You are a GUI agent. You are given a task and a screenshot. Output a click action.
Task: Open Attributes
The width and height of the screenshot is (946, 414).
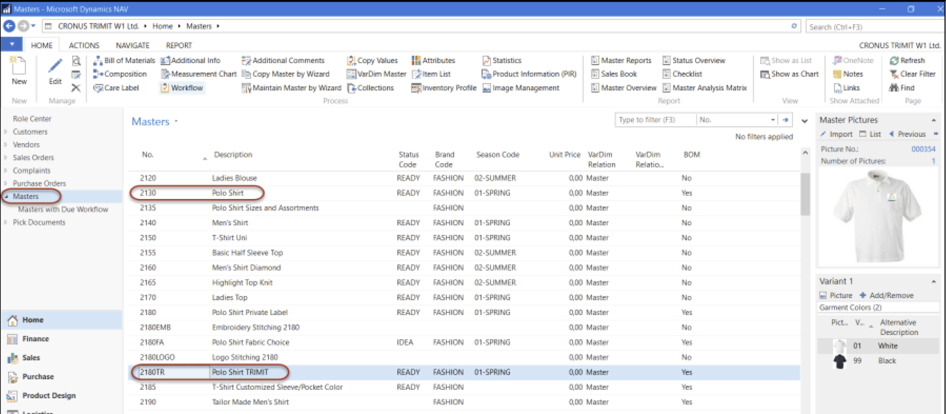tap(433, 60)
